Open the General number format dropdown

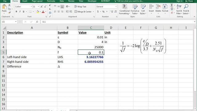[x=116, y=7]
